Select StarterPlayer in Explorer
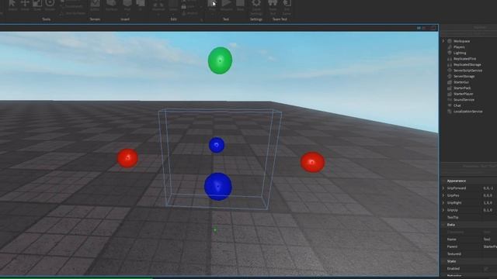The height and width of the screenshot is (279, 497). pyautogui.click(x=464, y=94)
